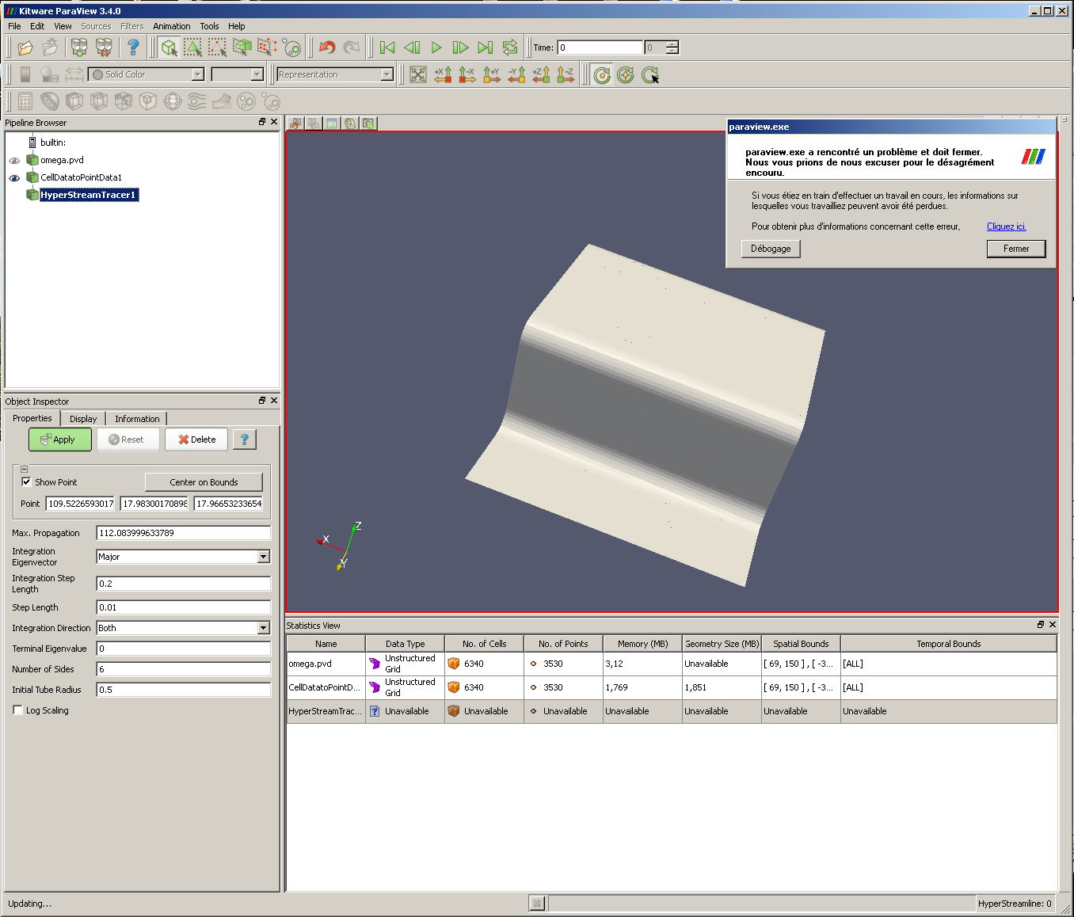This screenshot has height=917, width=1074.
Task: Toggle the Show Point checkbox
Action: pos(26,481)
